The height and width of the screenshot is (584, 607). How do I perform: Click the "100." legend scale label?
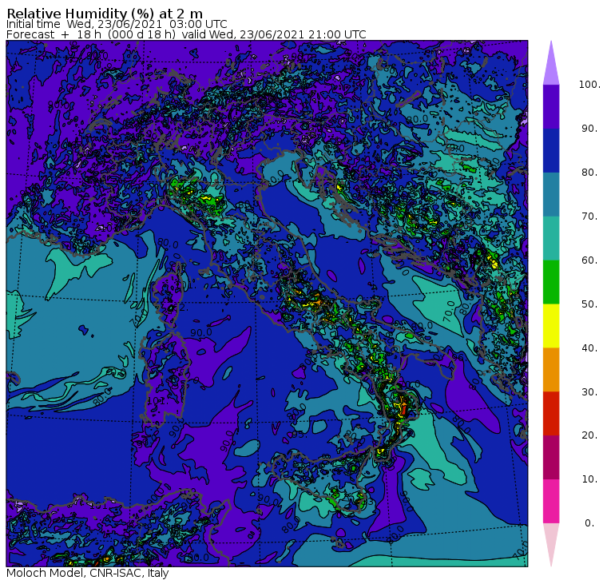[x=589, y=85]
